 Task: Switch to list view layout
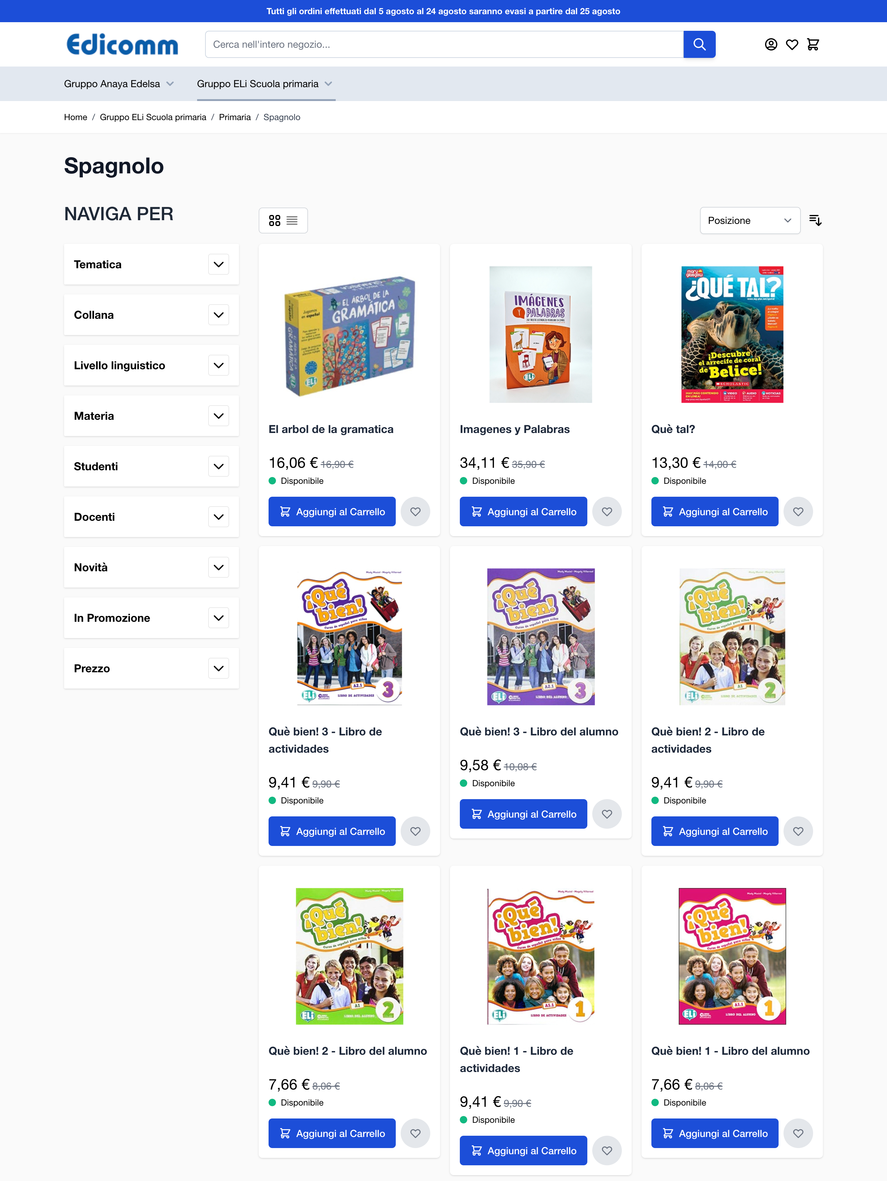point(292,220)
